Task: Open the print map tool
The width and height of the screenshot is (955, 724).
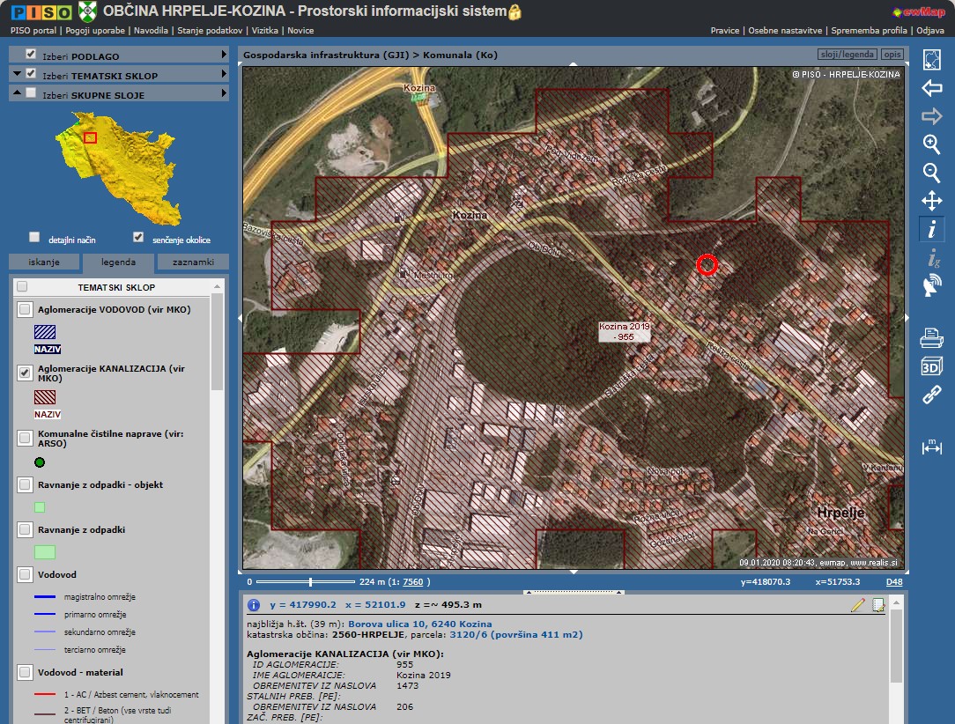Action: click(931, 337)
